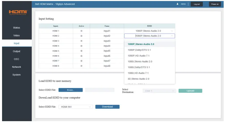Screen dimensions: 227x125
Task: Click the active indicator dot for HDMI 8
Action: coord(81,66)
